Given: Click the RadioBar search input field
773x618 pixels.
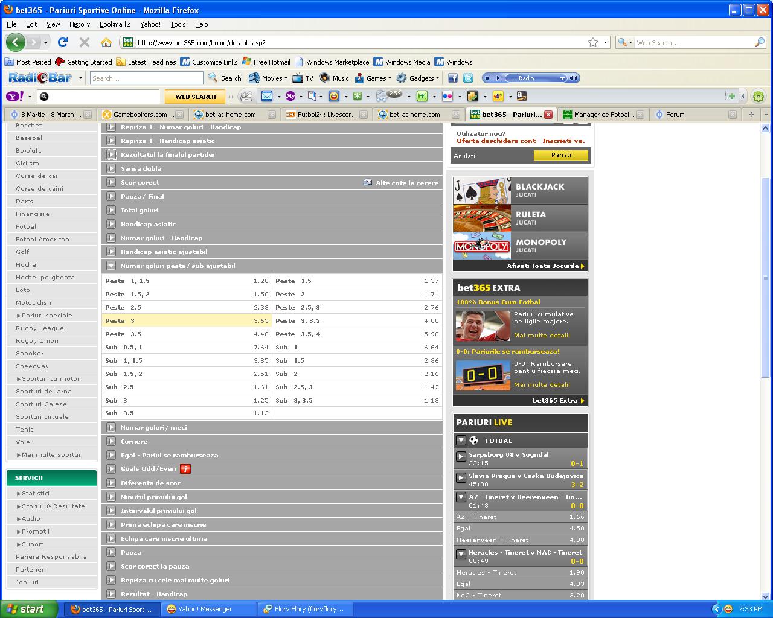Looking at the screenshot, I should tap(147, 78).
